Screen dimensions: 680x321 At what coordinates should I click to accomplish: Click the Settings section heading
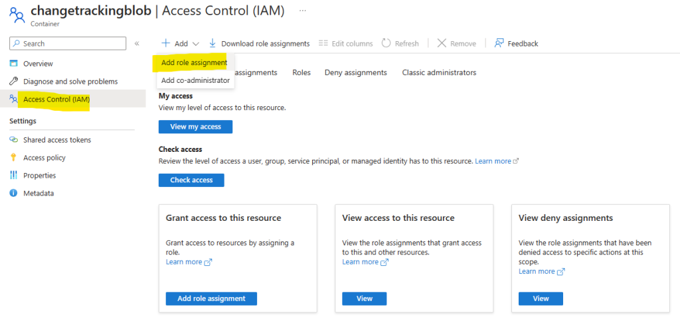(x=23, y=121)
